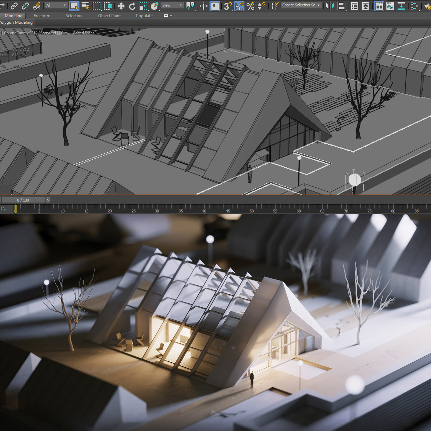Viewport: 431px width, 431px height.
Task: Toggle the Angle Snap button
Action: point(239,6)
